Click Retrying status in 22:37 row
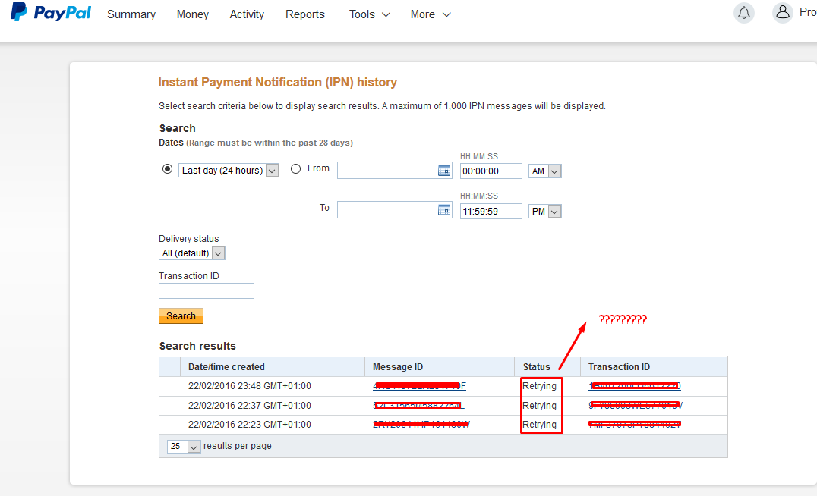 (x=539, y=406)
